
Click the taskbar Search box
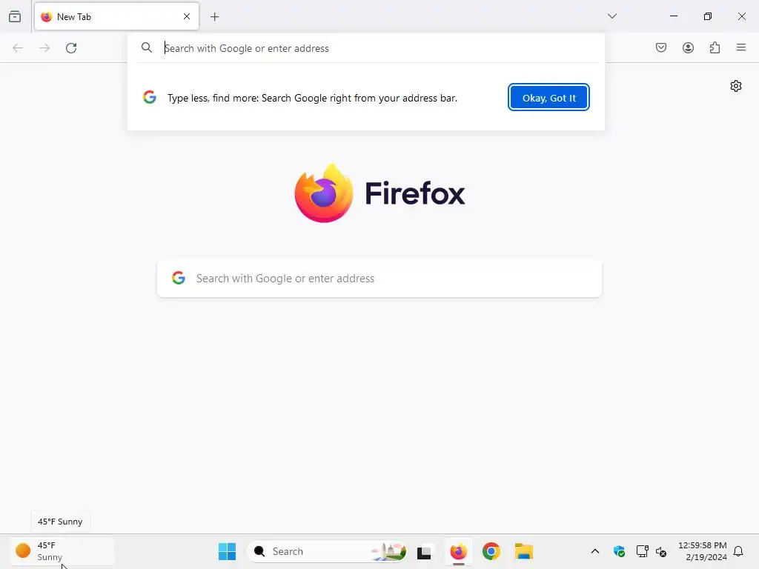click(x=327, y=551)
